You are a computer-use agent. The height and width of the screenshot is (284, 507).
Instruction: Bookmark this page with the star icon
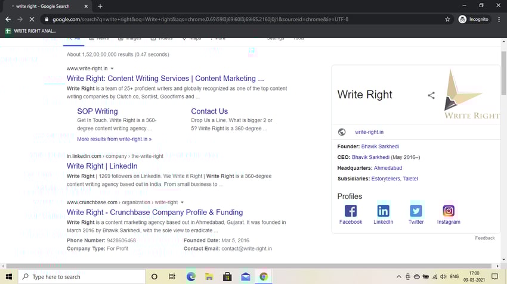(x=447, y=20)
